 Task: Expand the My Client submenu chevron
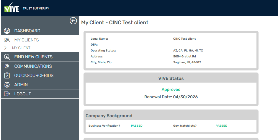coord(6,48)
